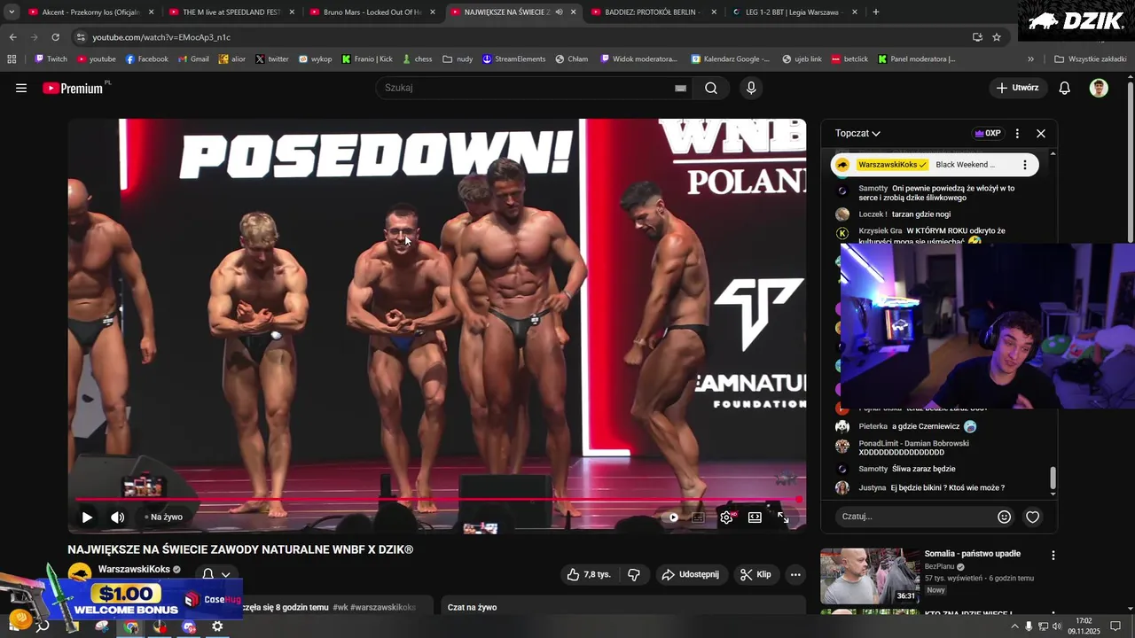1135x638 pixels.
Task: Enter fullscreen on the video player
Action: [783, 517]
